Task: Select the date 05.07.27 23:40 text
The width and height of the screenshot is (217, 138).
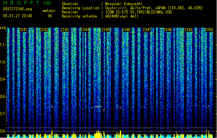Action: pyautogui.click(x=18, y=16)
